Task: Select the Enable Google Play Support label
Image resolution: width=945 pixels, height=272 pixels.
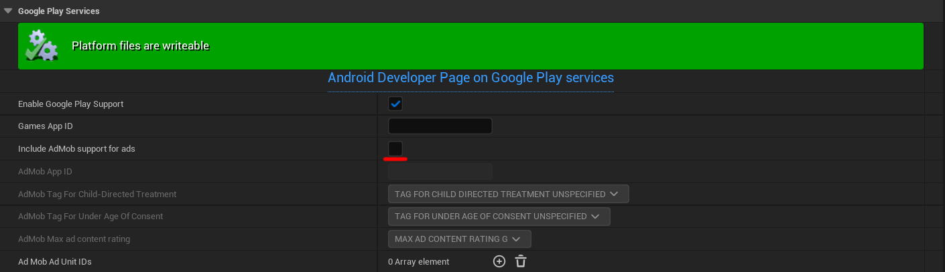Action: [70, 104]
